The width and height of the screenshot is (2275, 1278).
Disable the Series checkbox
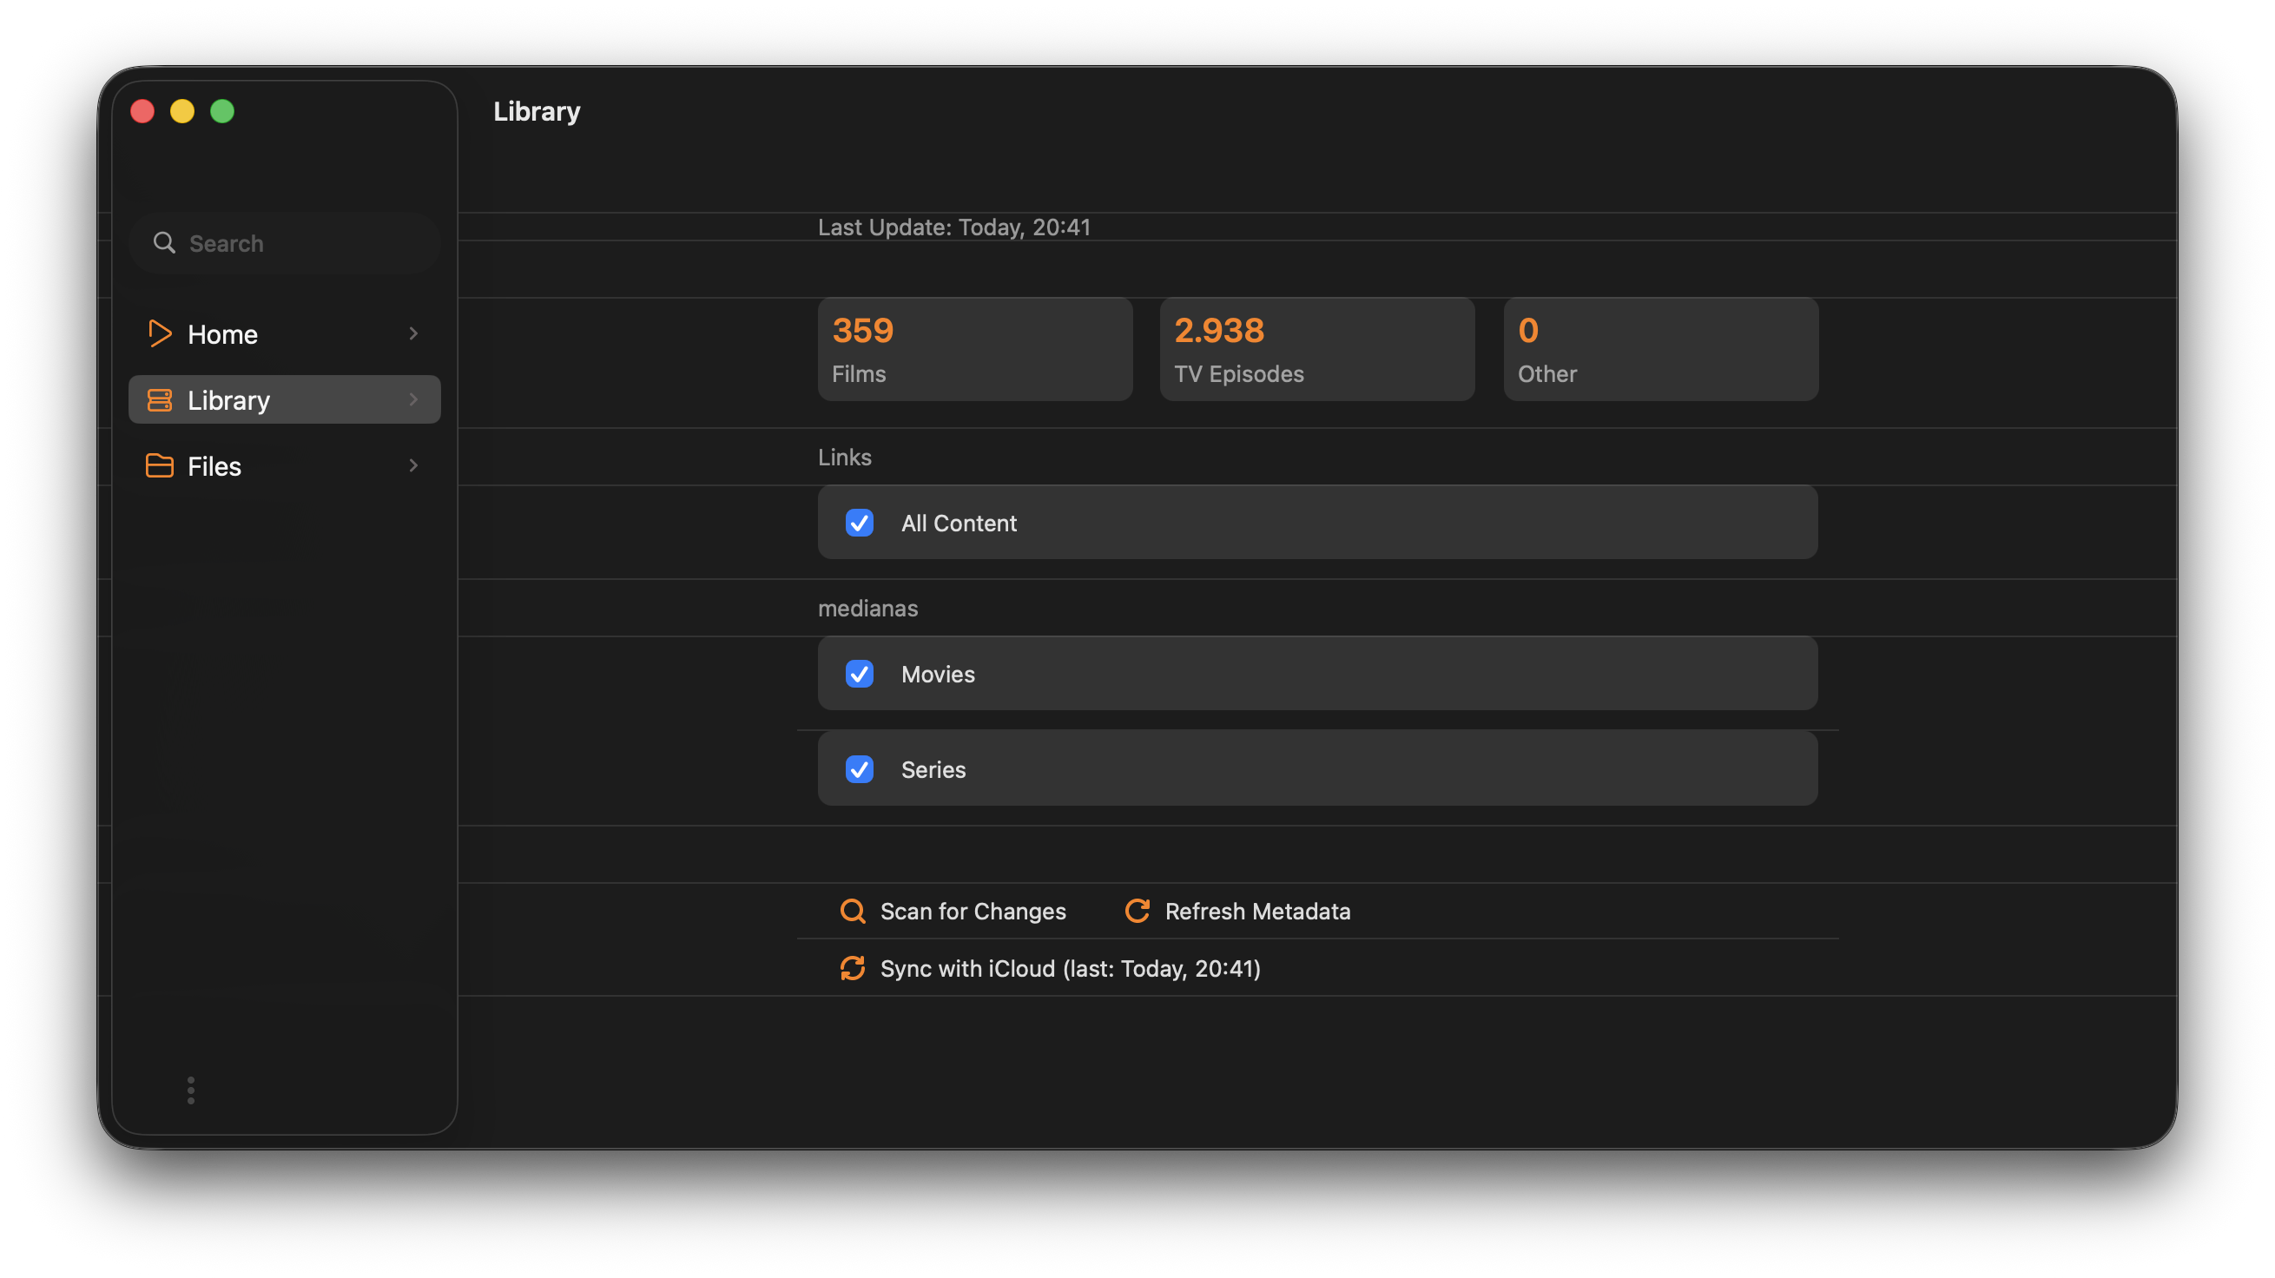point(860,769)
